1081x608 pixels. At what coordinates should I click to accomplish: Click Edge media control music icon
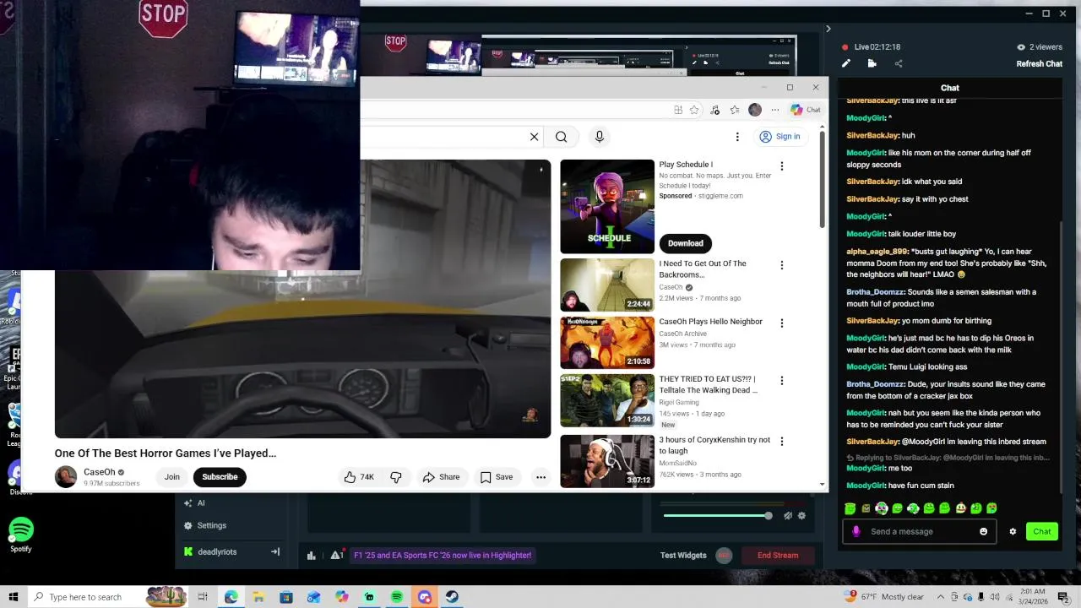(715, 110)
